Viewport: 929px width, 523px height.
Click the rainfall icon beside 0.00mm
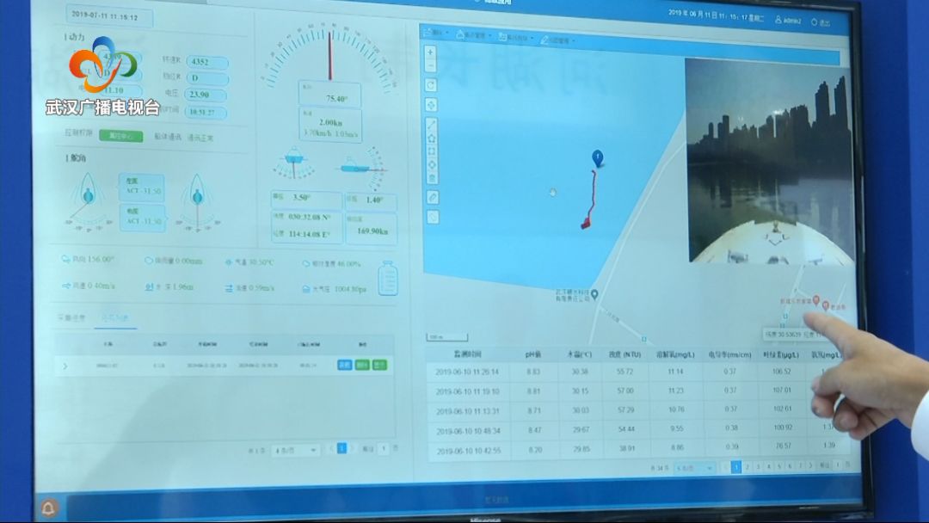tap(148, 260)
